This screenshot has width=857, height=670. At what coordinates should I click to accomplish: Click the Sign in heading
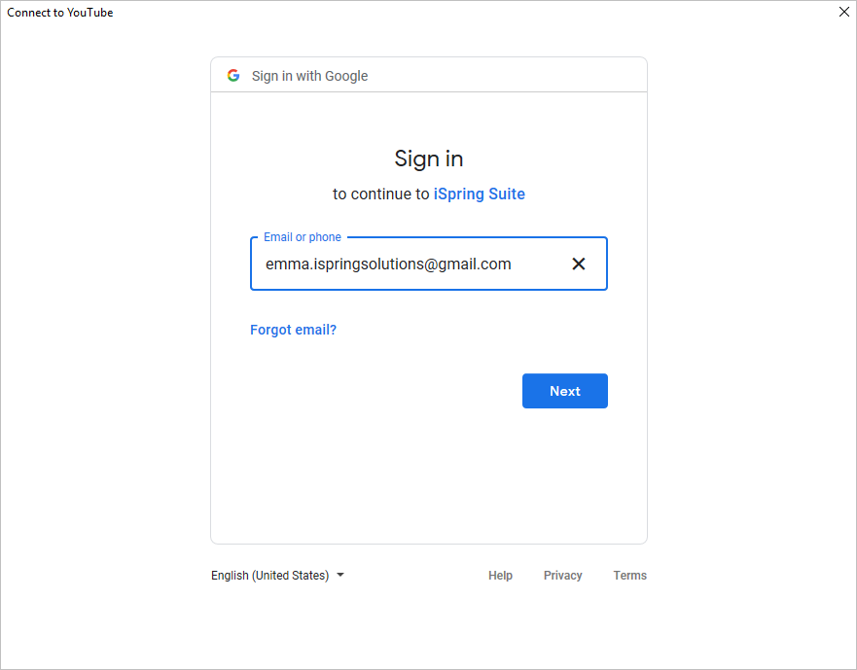tap(428, 159)
